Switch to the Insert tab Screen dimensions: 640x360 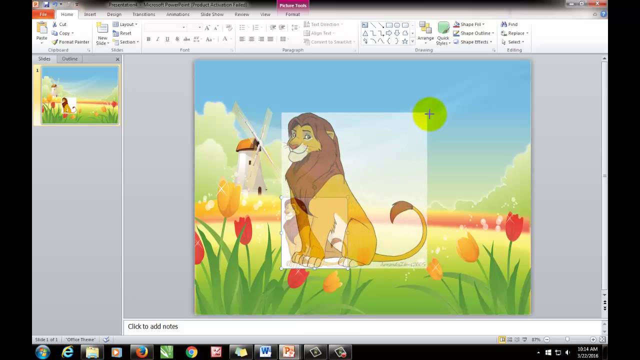90,14
